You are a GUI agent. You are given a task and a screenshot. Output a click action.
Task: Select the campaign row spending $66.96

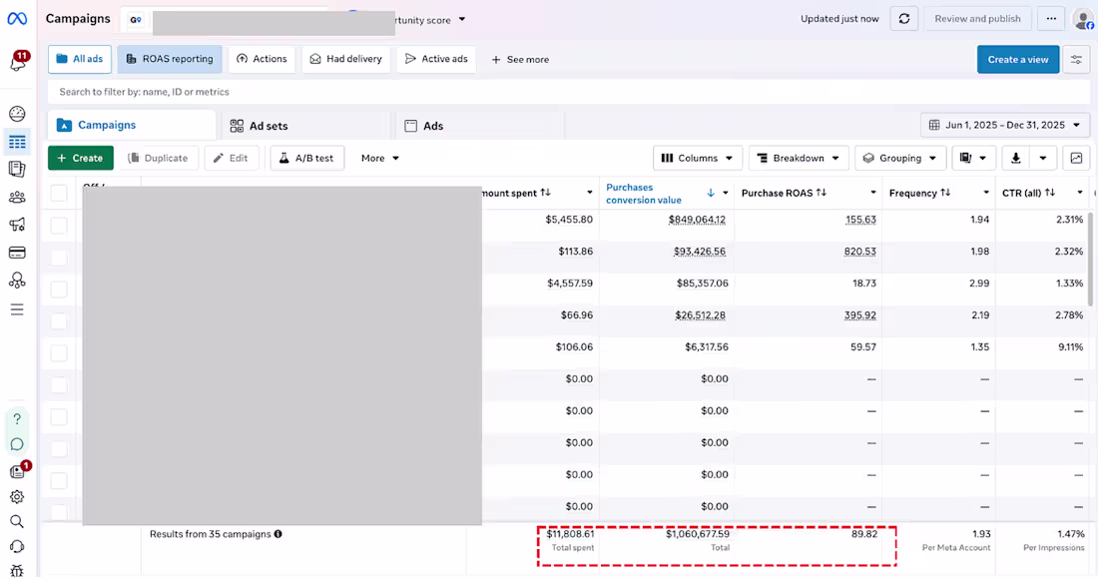(59, 320)
